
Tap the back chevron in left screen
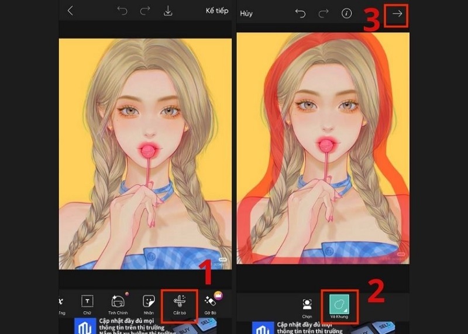70,11
